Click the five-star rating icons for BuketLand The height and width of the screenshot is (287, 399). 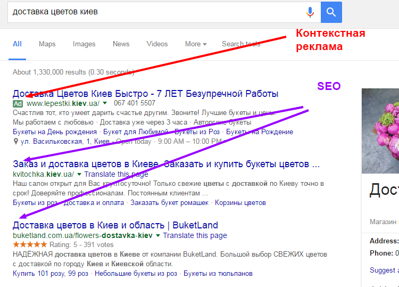point(30,245)
